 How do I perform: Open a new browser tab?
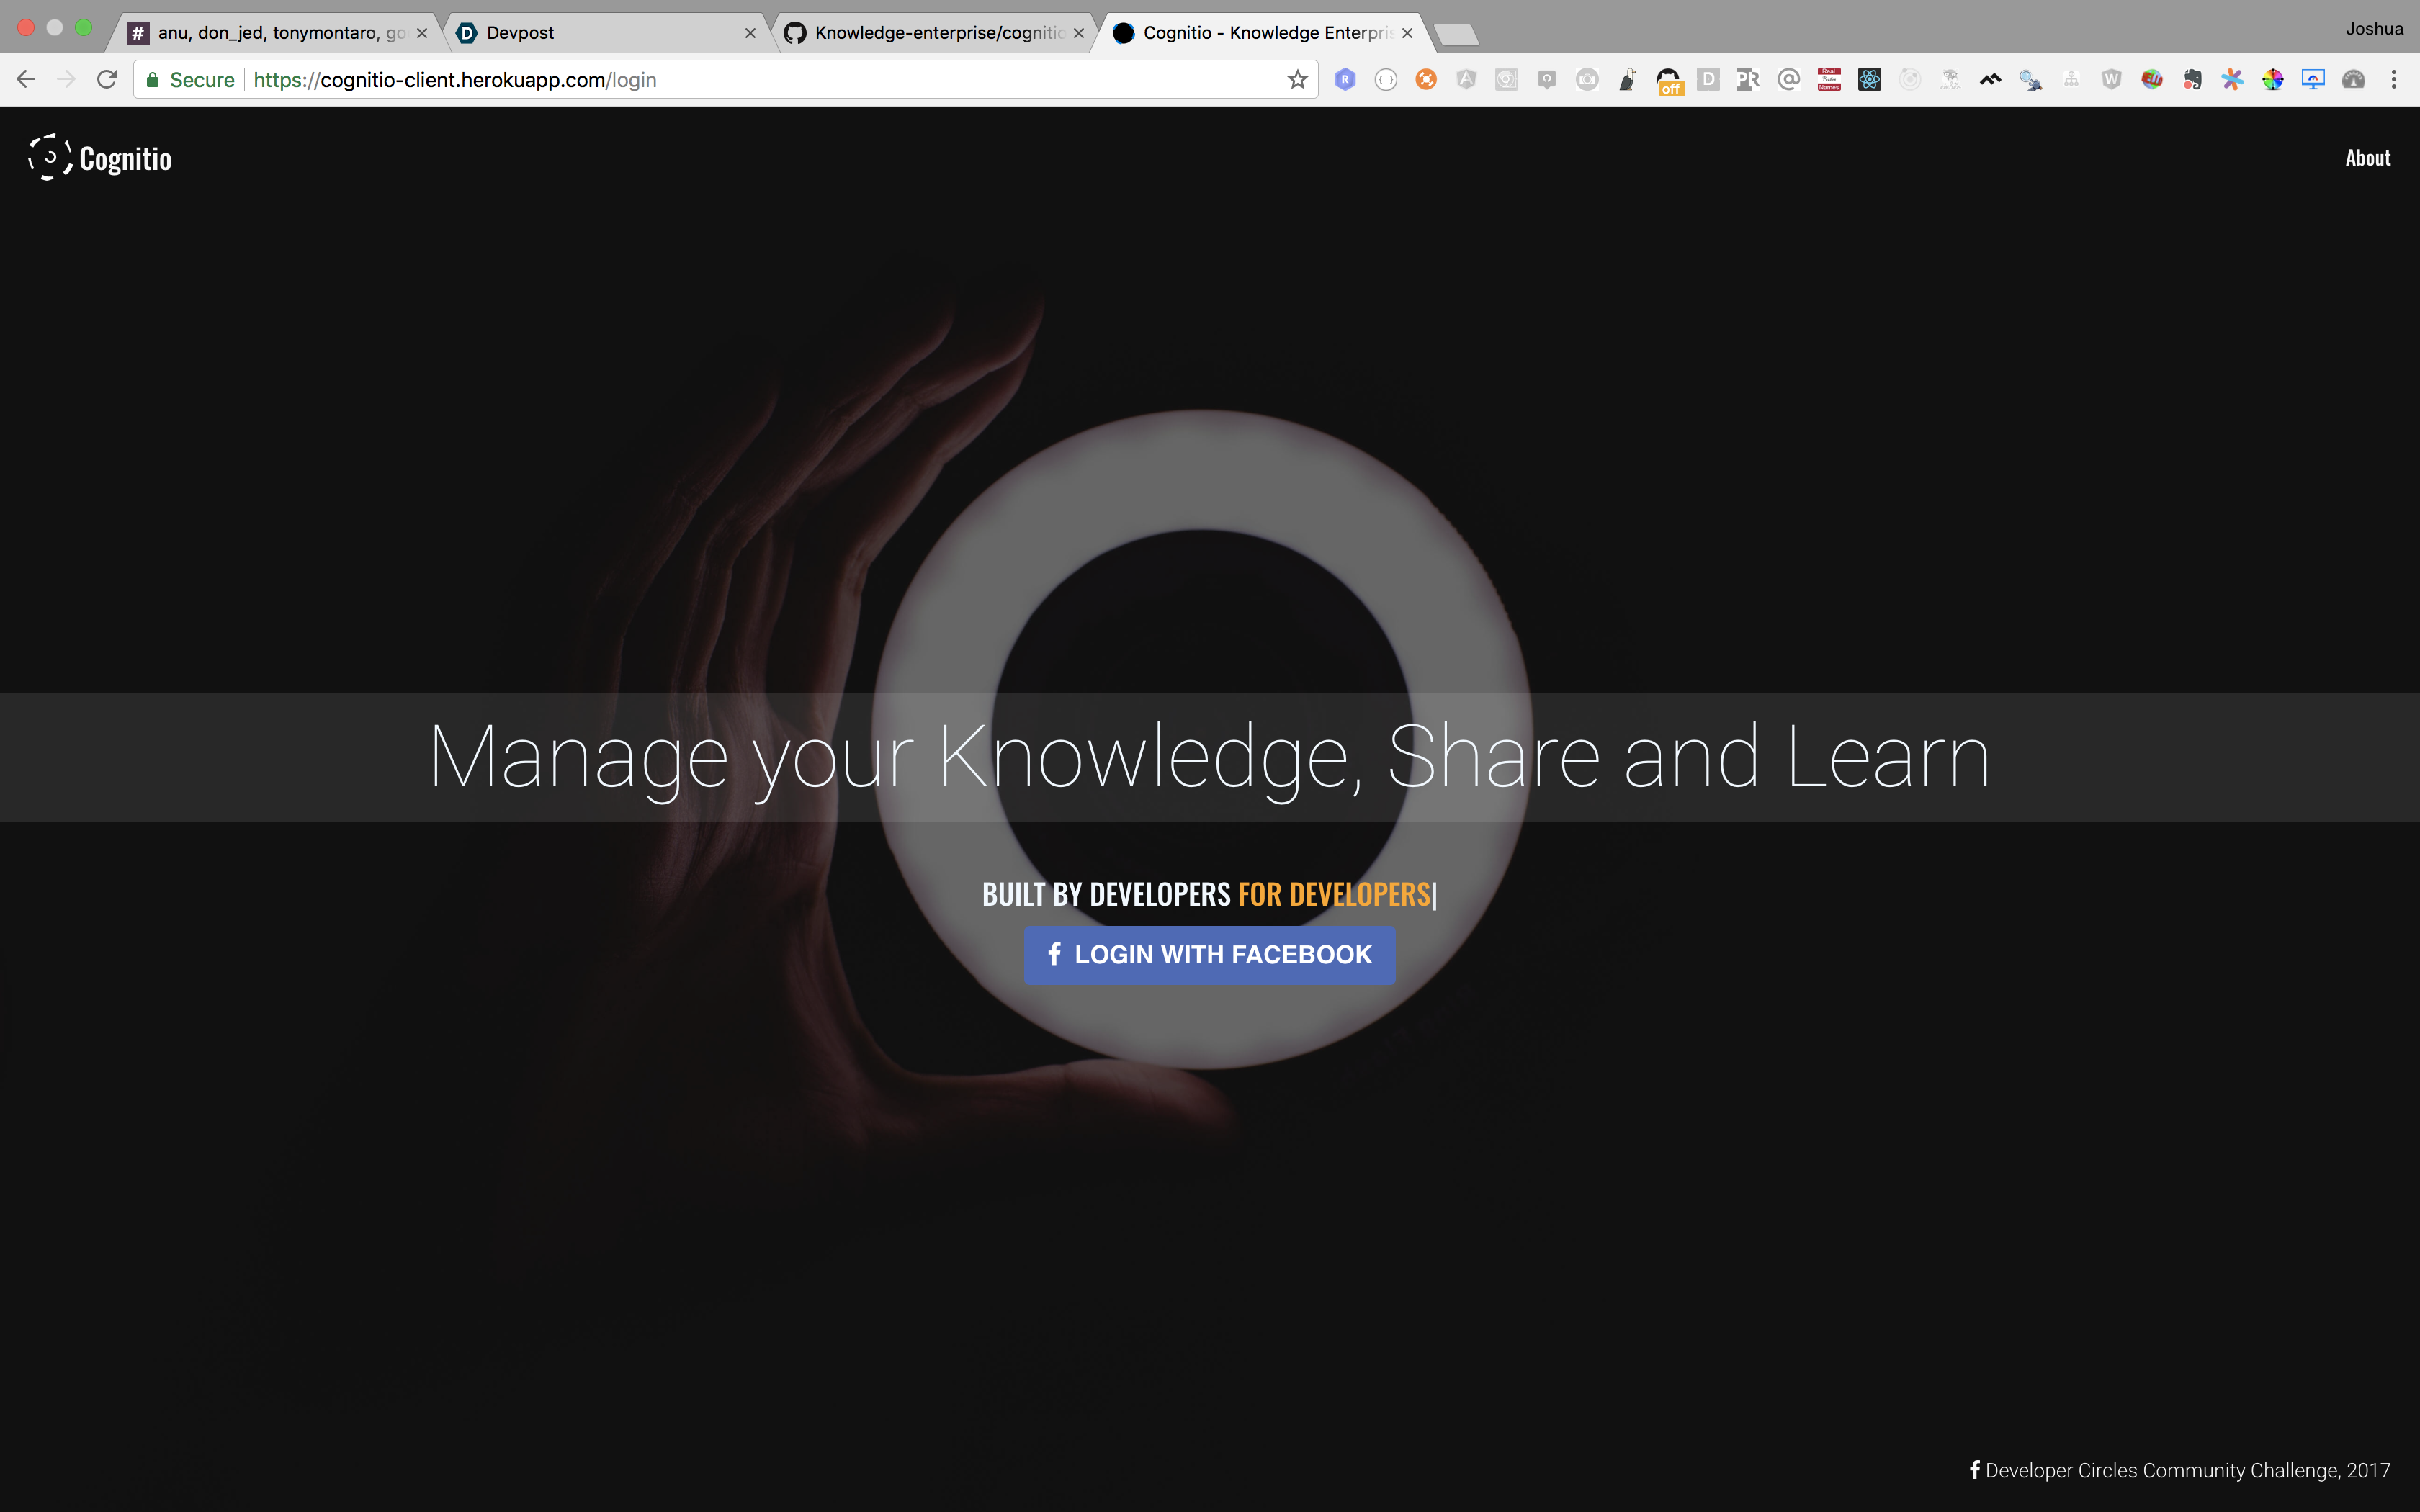coord(1456,35)
